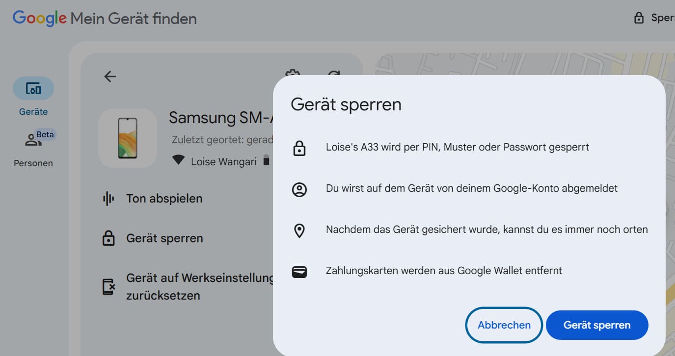Viewport: 675px width, 356px height.
Task: Click the Samsung SM-A device name
Action: [220, 117]
